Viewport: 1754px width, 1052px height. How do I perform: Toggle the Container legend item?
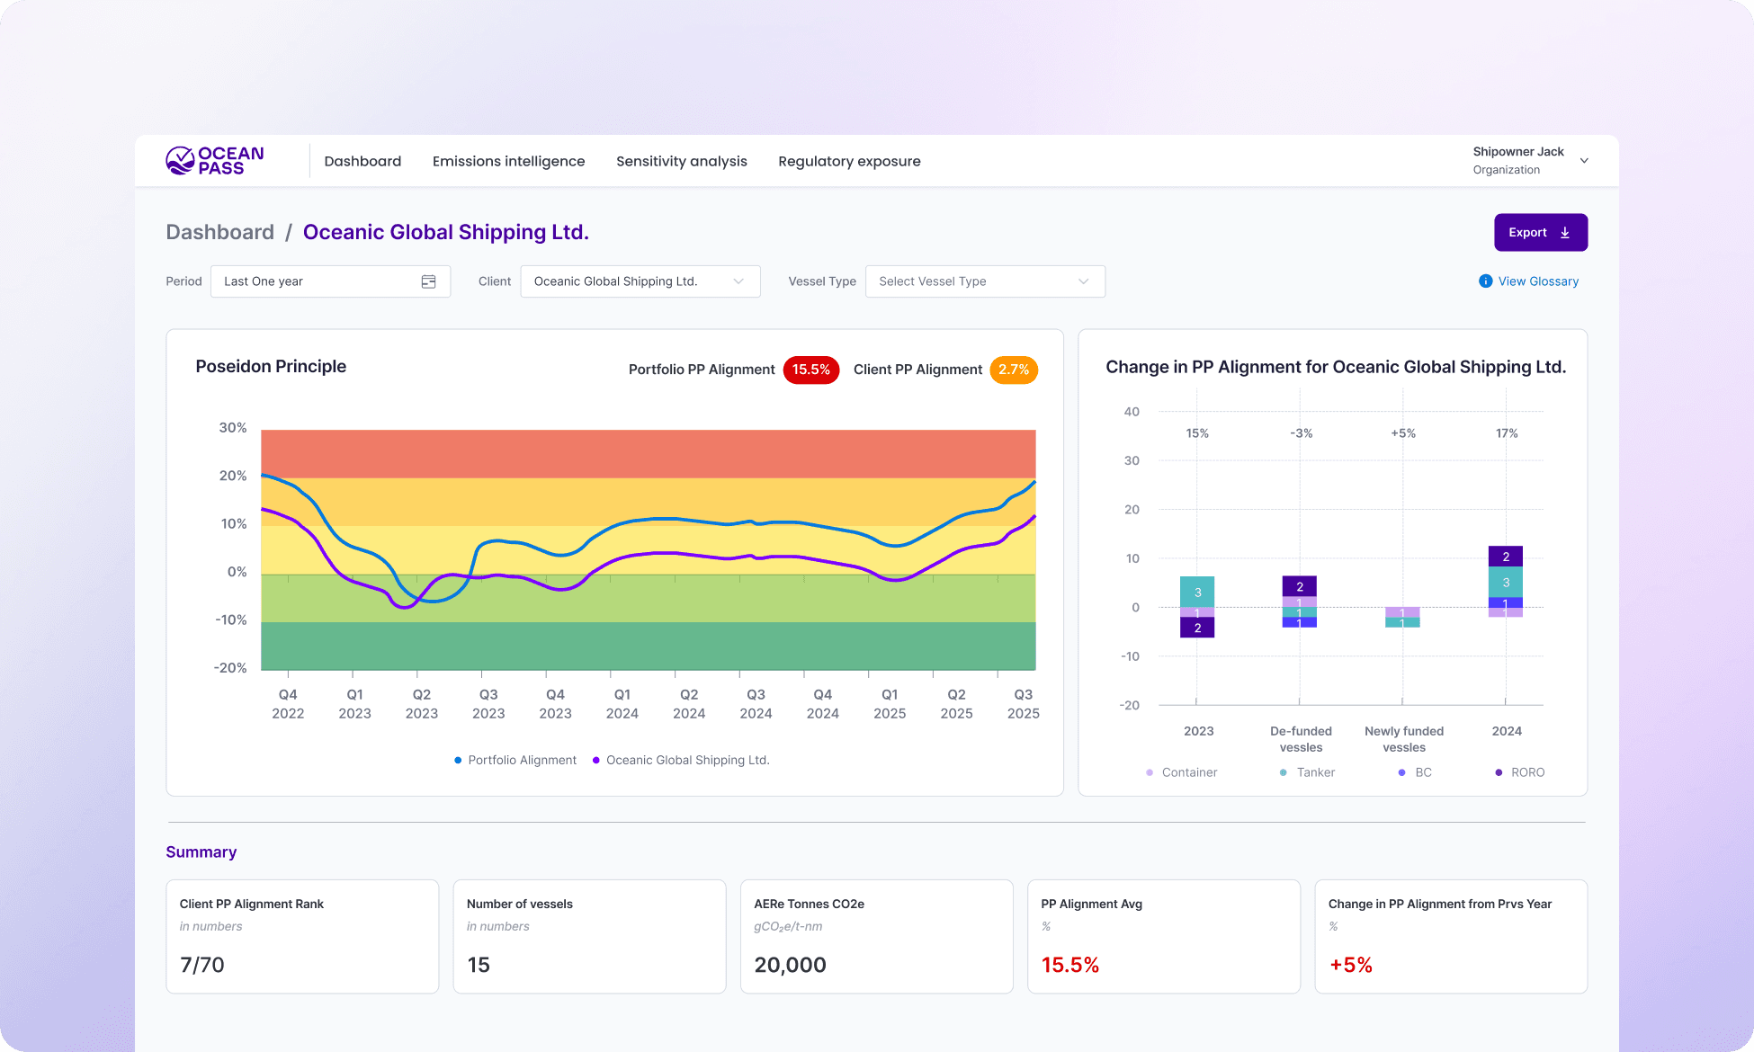pyautogui.click(x=1188, y=772)
